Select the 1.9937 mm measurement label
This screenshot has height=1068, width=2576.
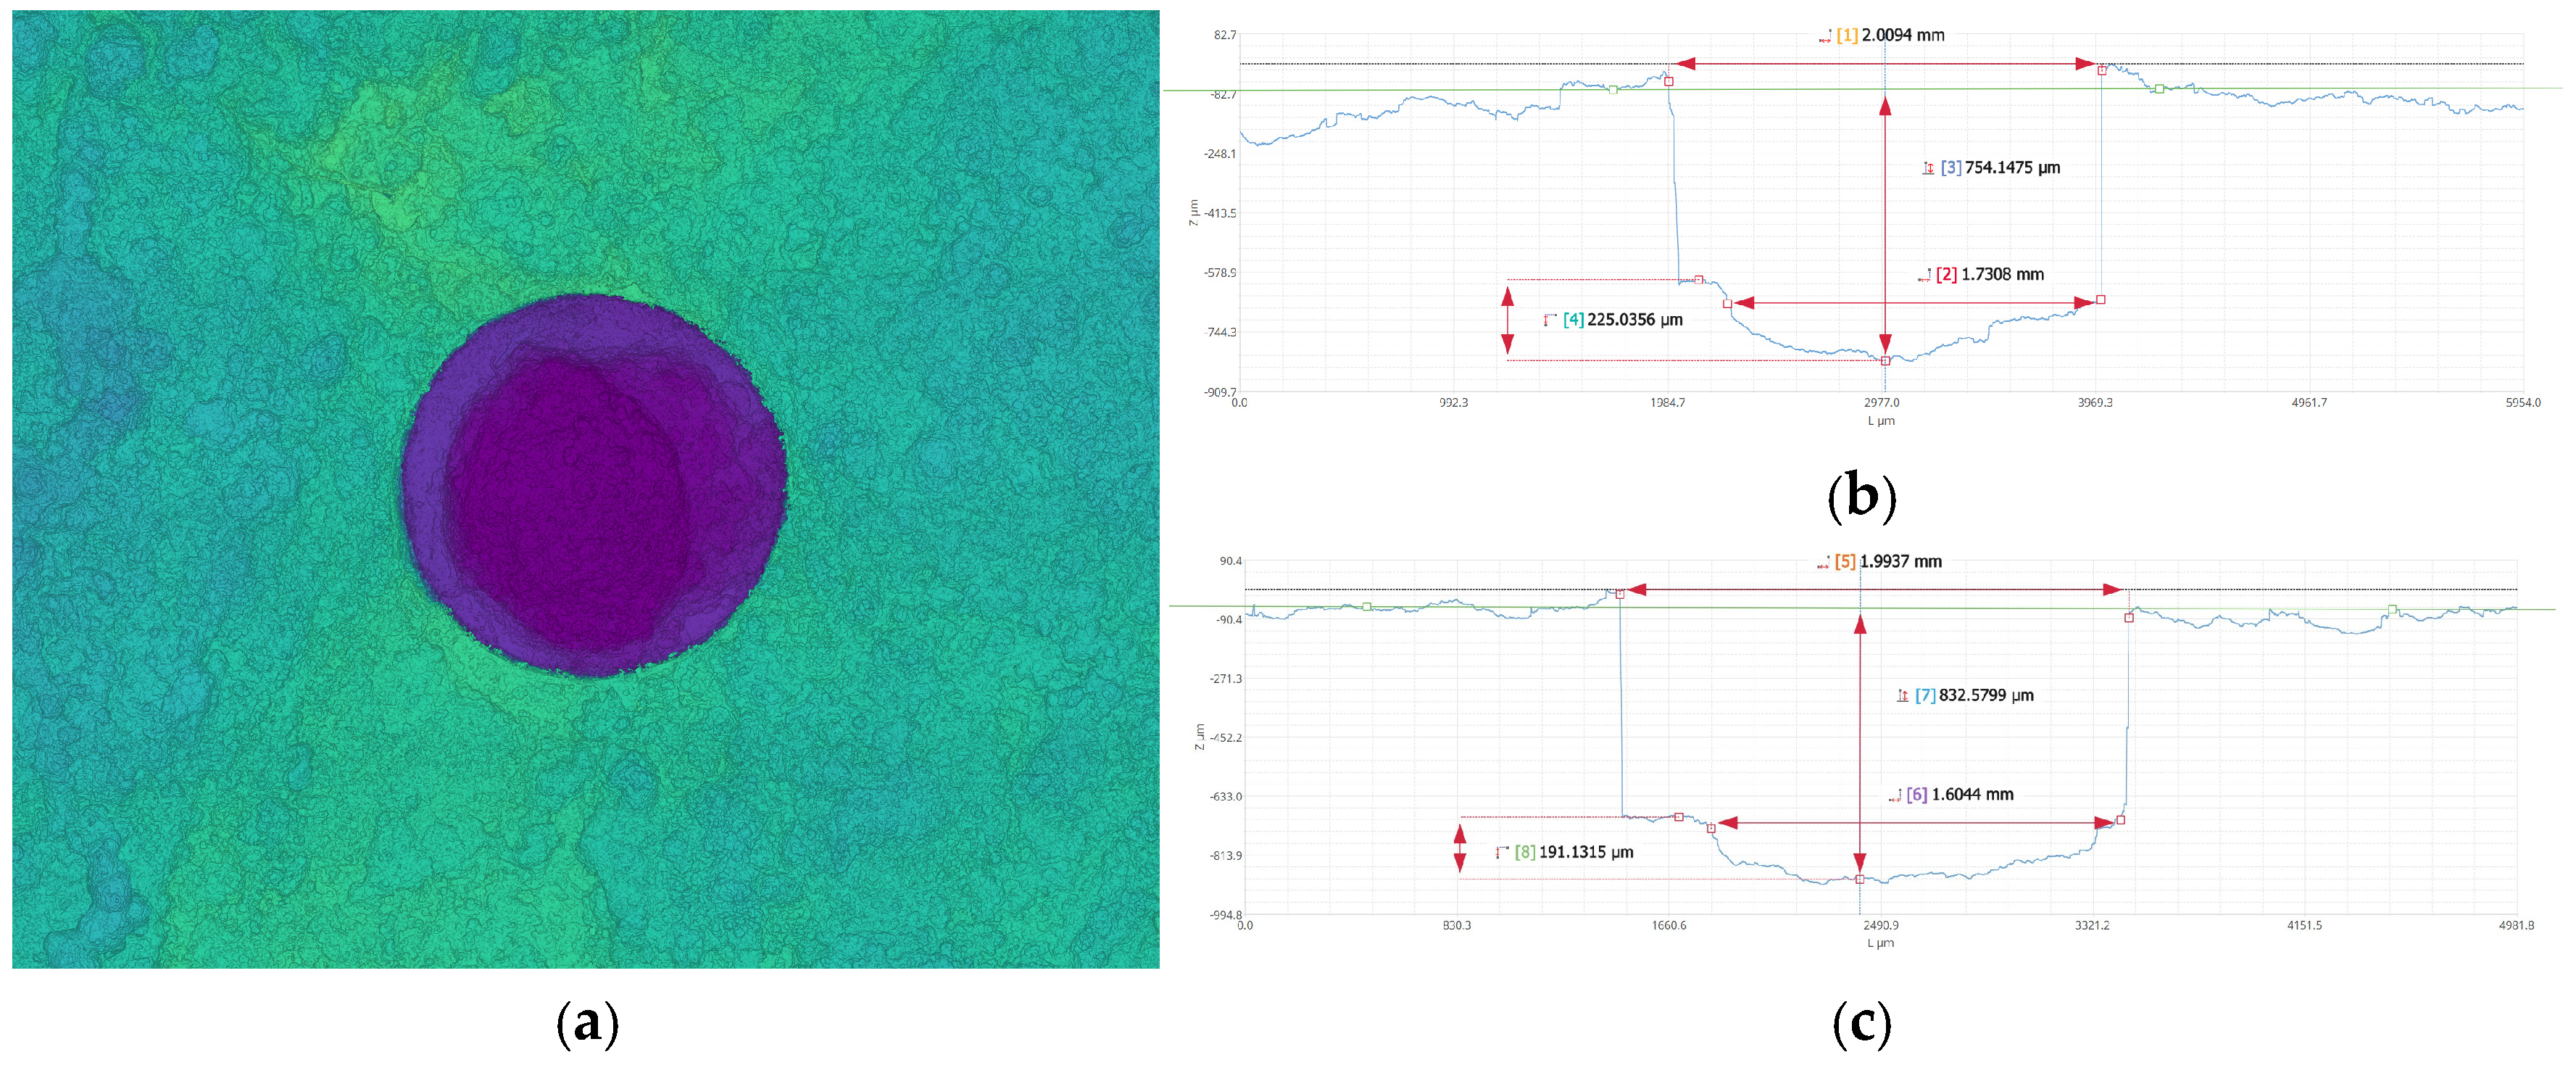point(1901,563)
